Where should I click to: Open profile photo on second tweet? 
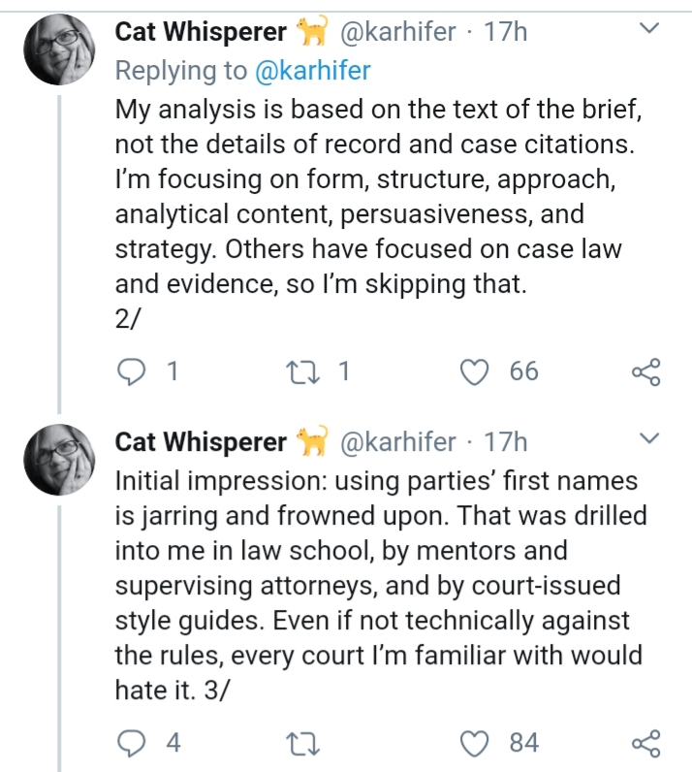(x=59, y=460)
